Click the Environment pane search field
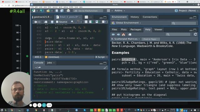Screen dimensions: 200x112 click(x=183, y=23)
